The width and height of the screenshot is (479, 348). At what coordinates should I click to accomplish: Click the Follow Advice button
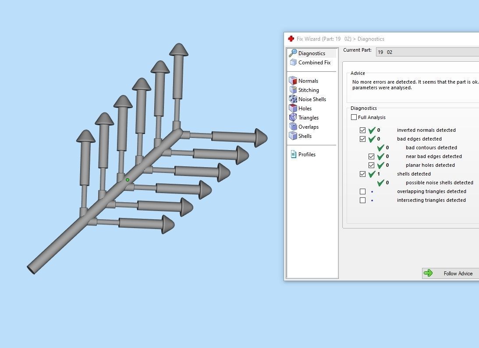pyautogui.click(x=450, y=273)
